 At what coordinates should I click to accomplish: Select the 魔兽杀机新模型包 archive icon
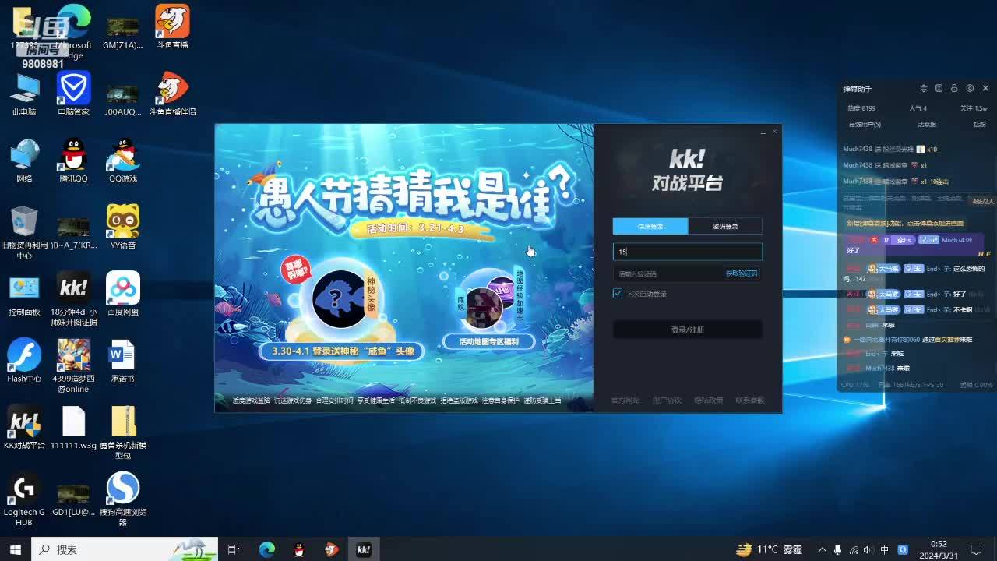[x=122, y=432]
